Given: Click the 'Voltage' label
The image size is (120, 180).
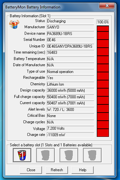Looking at the screenshot, I should (x=39, y=129).
